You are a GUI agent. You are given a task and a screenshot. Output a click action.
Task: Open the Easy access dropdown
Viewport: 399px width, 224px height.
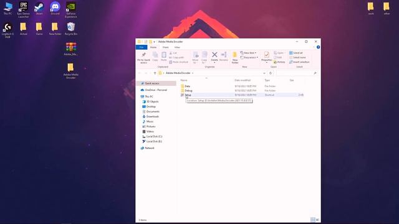[x=249, y=57]
